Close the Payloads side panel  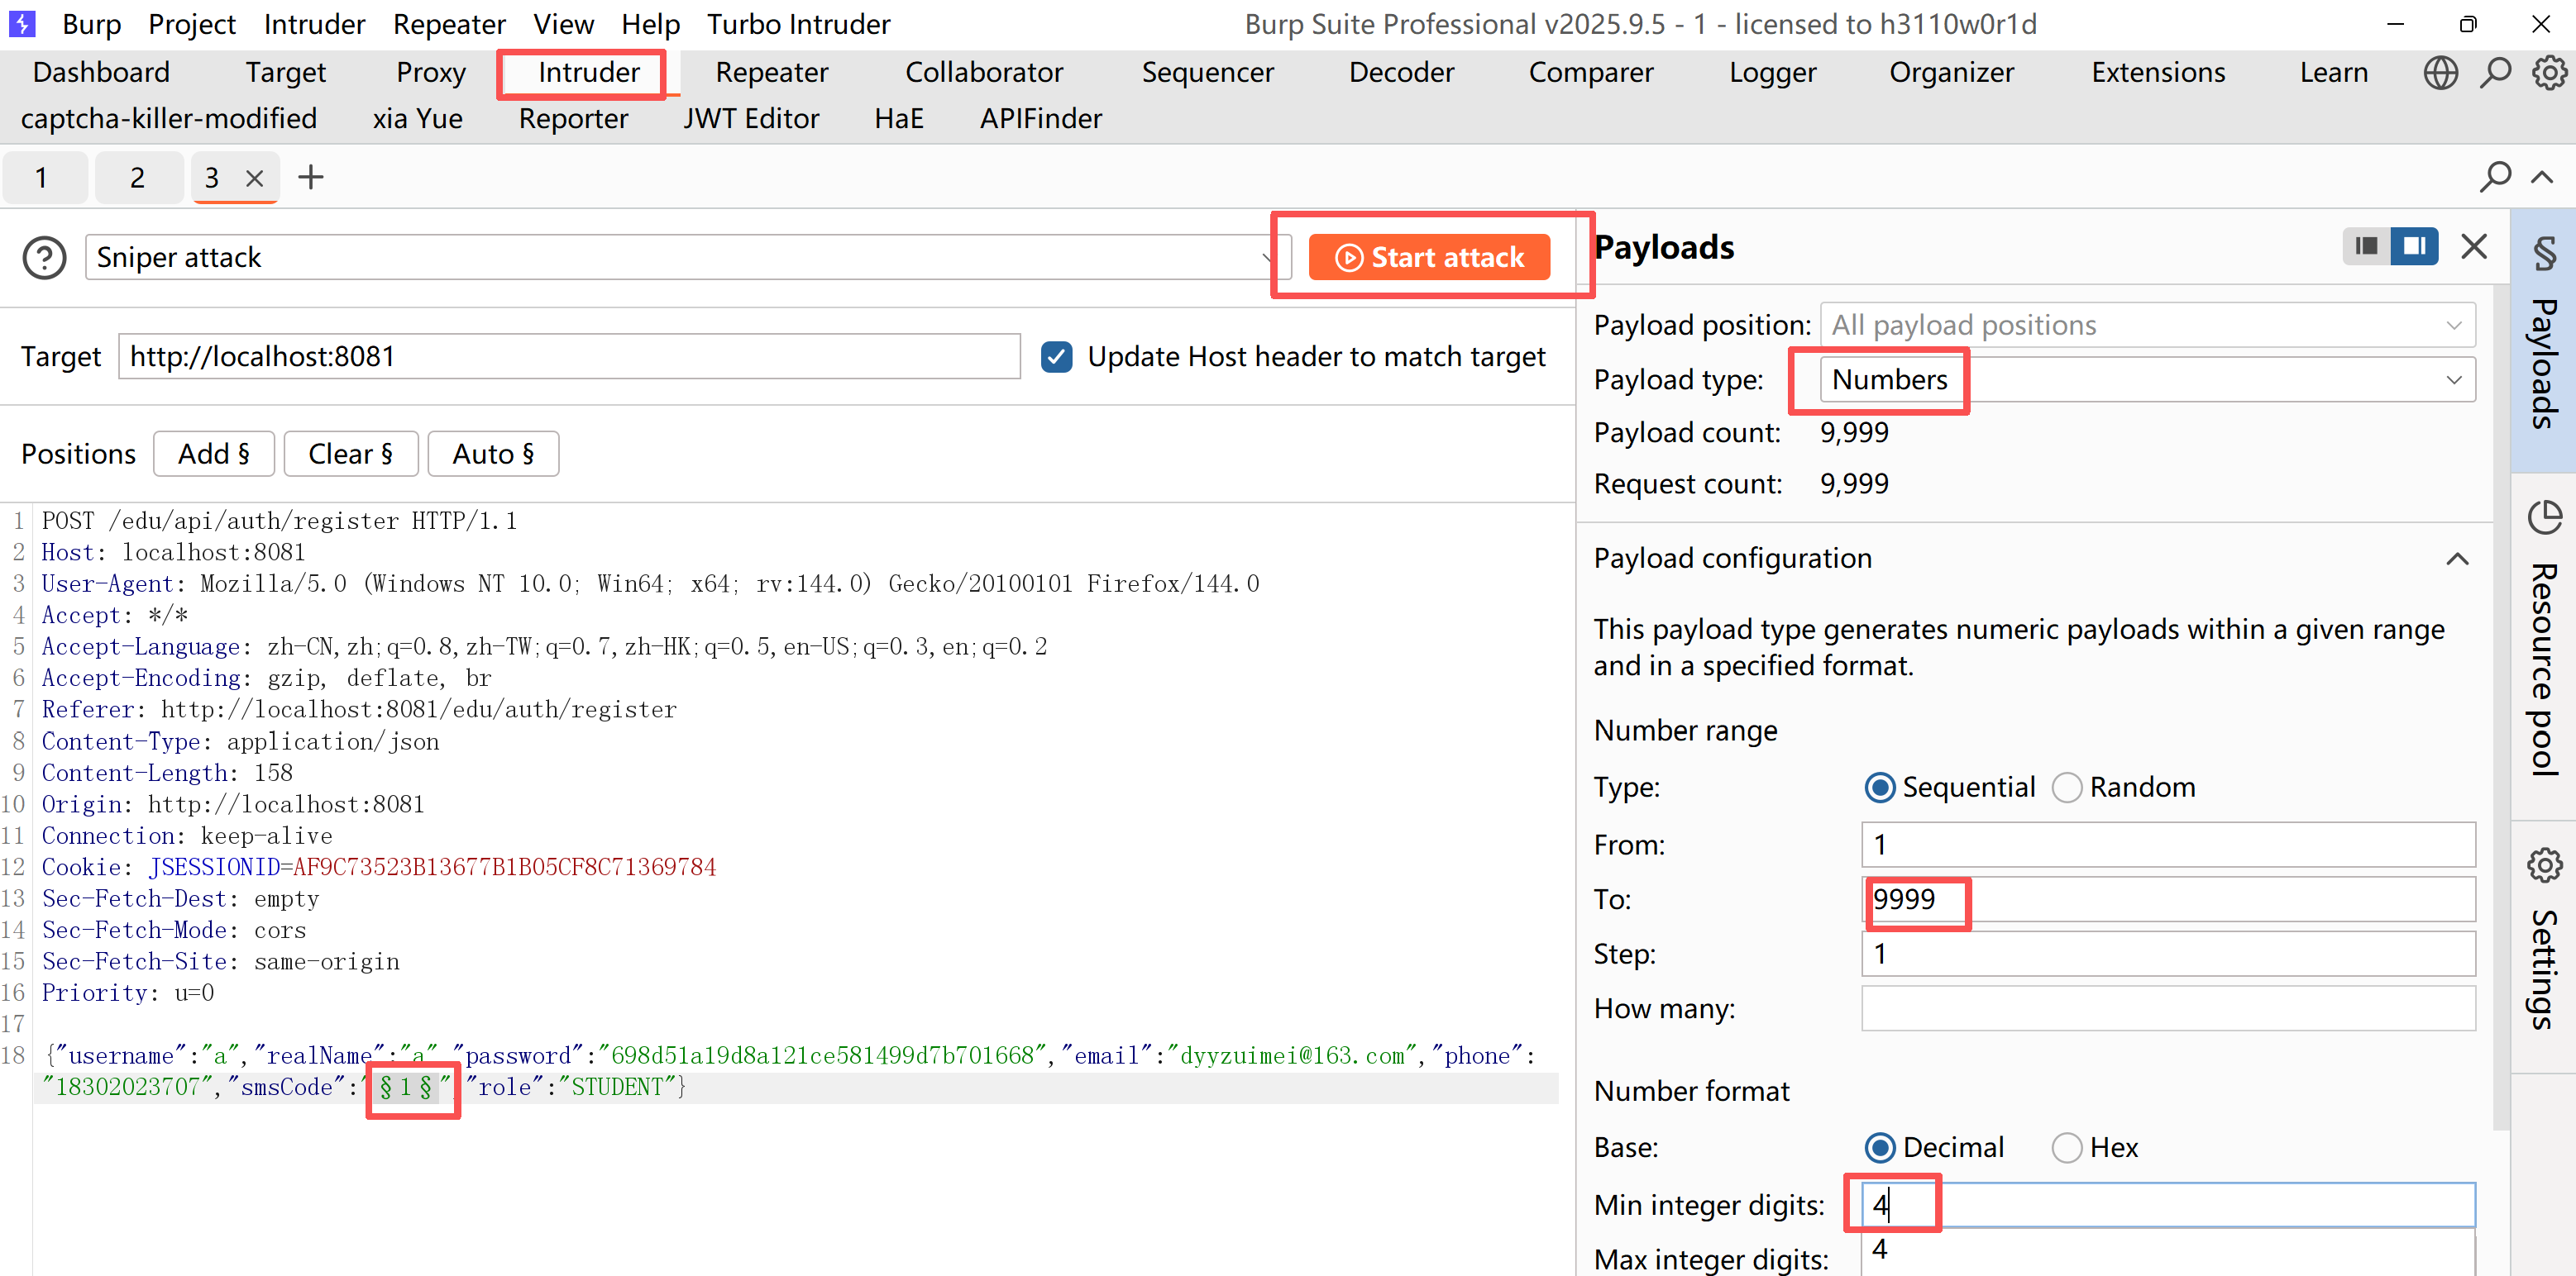2473,247
